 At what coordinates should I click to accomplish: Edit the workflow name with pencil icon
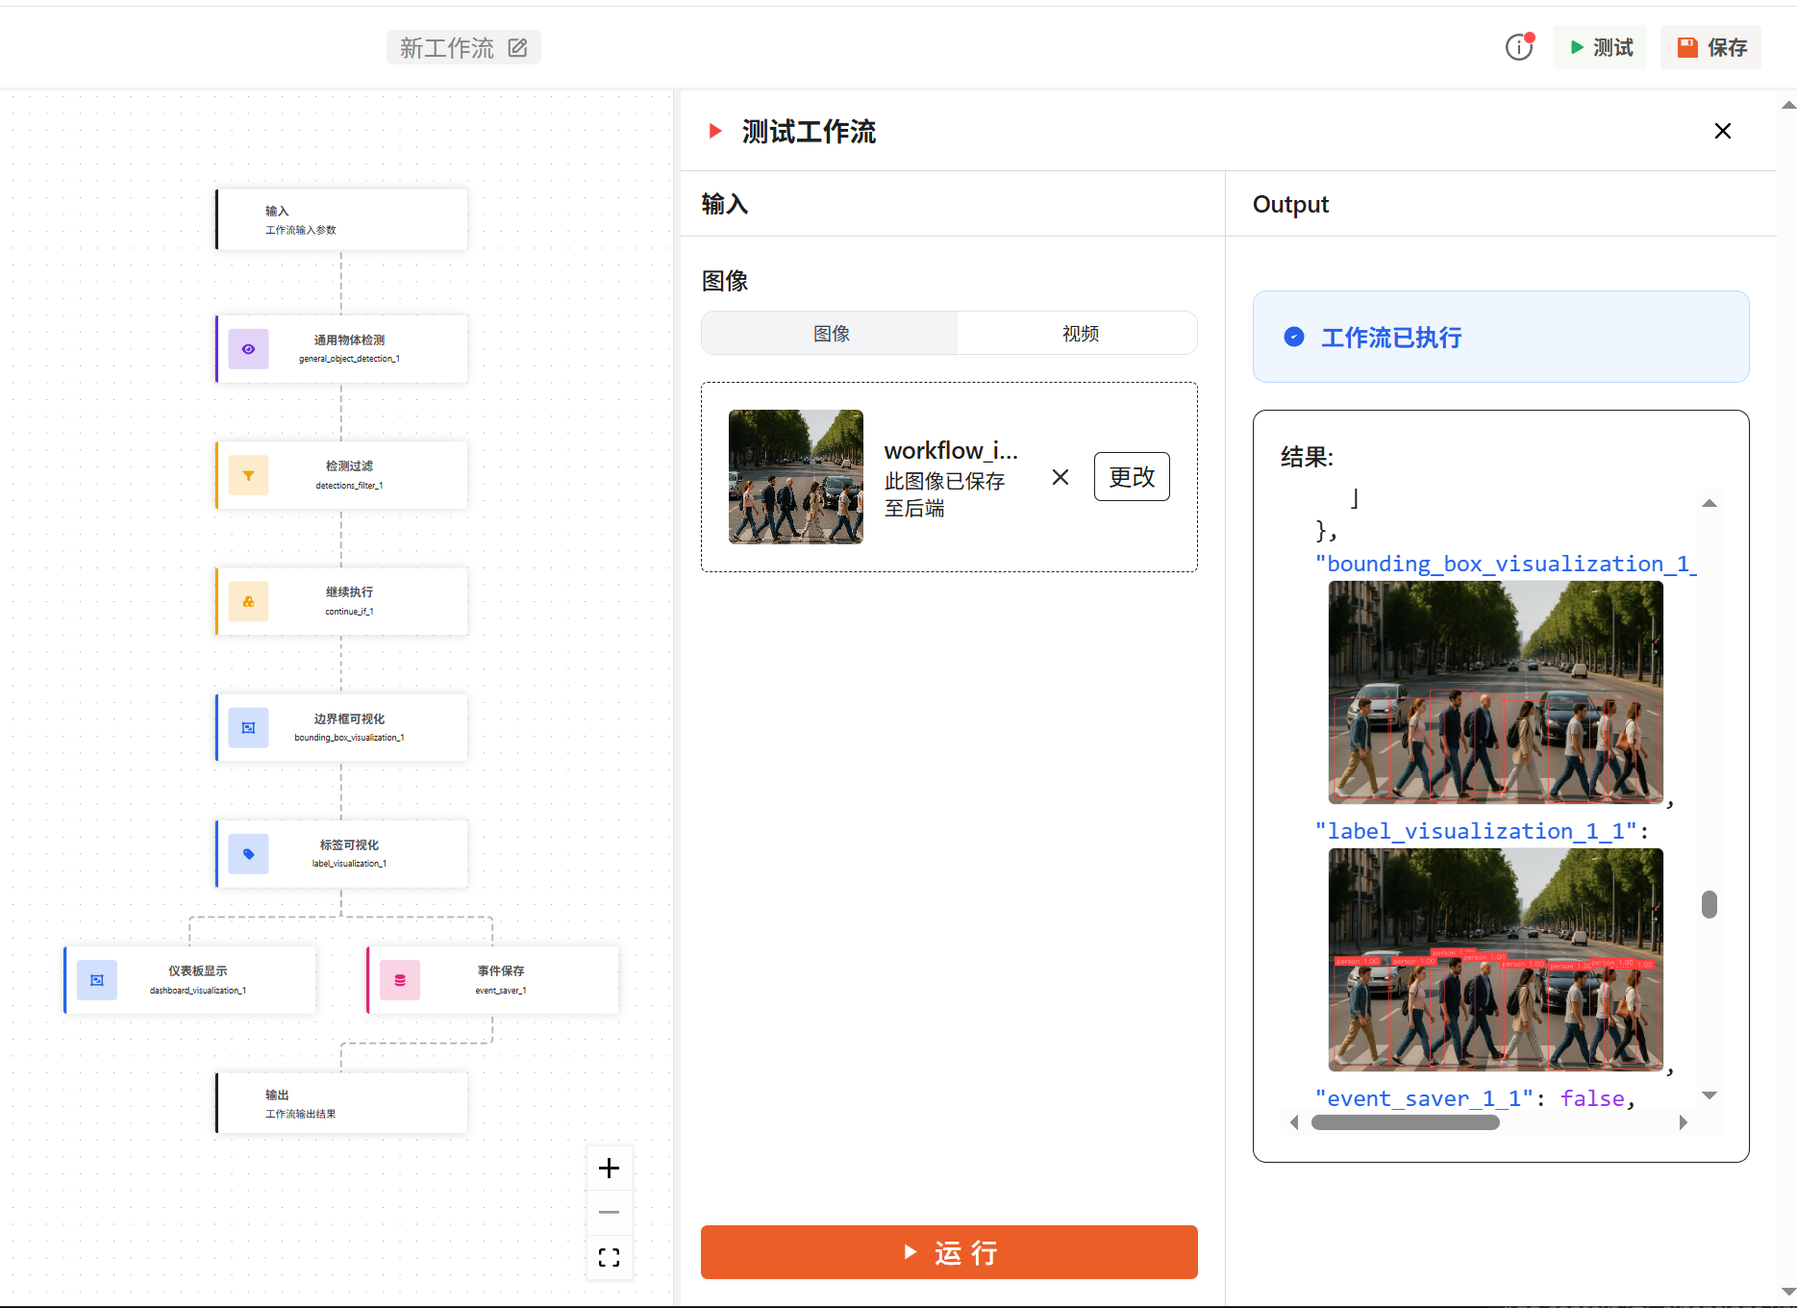pyautogui.click(x=517, y=47)
